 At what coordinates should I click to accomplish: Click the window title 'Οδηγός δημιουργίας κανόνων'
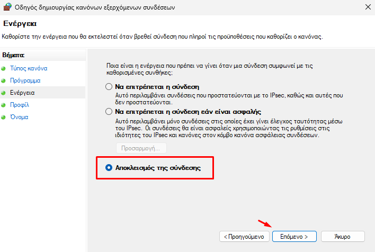pos(95,7)
